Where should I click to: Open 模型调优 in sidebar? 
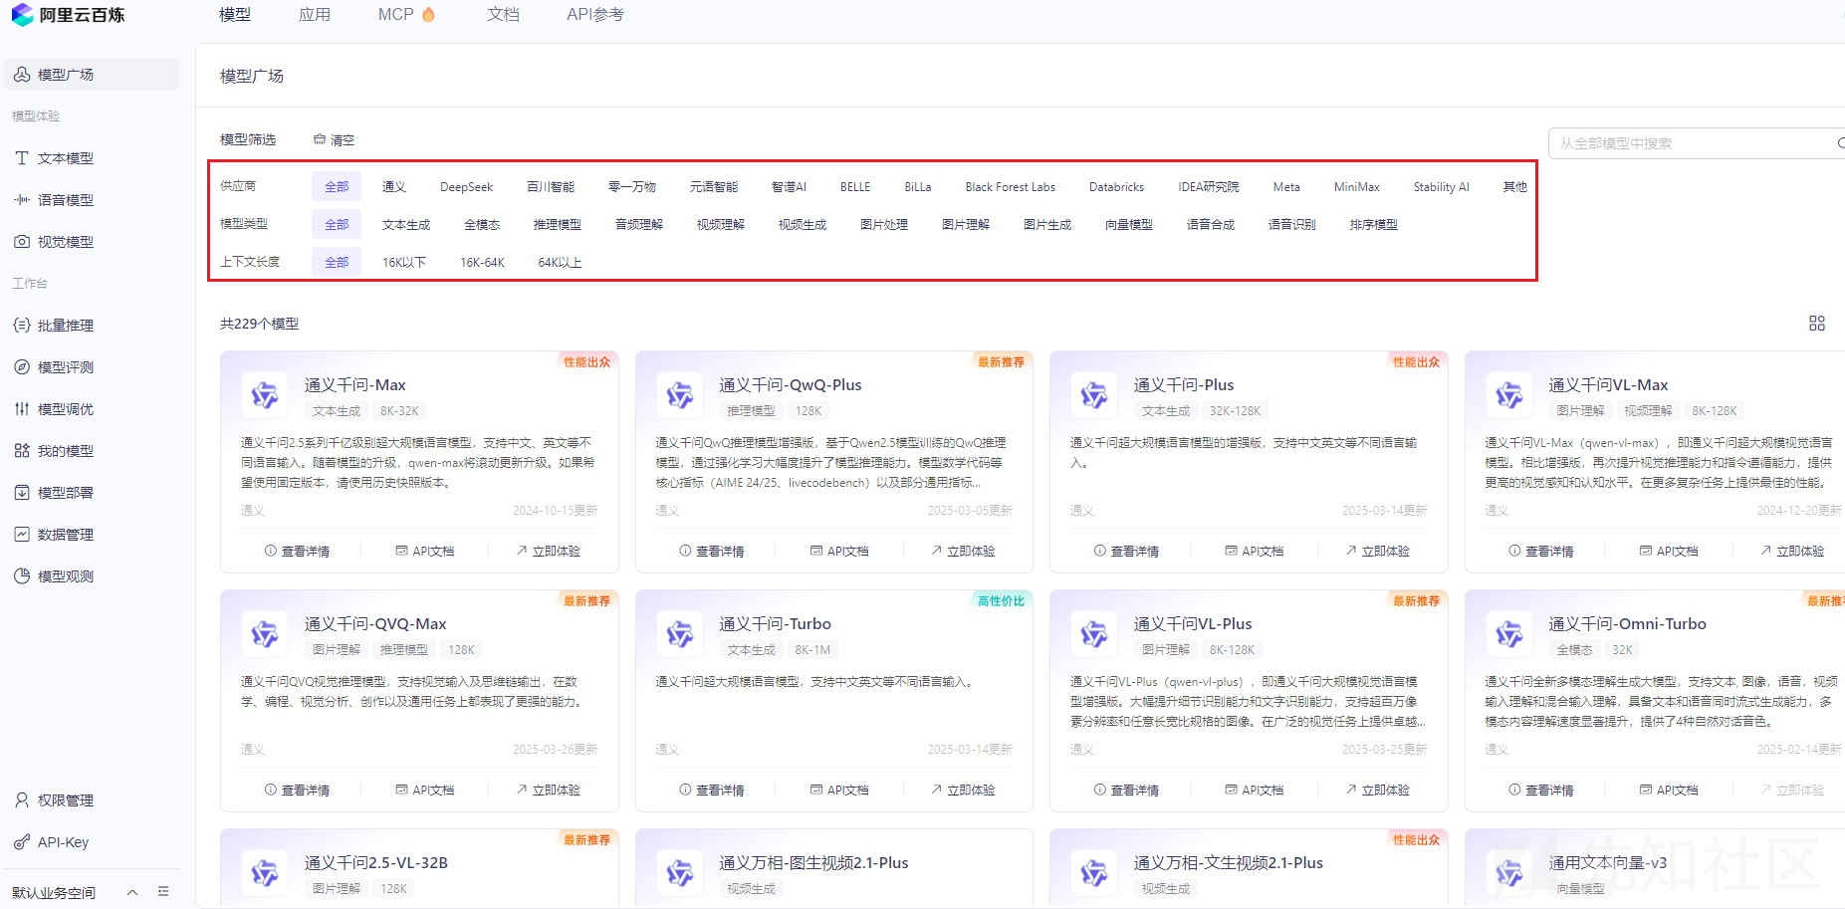coord(66,409)
